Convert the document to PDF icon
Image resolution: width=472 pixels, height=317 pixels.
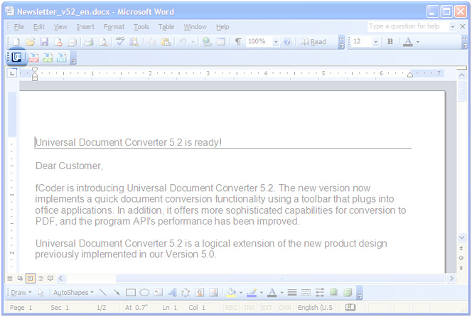click(x=33, y=58)
